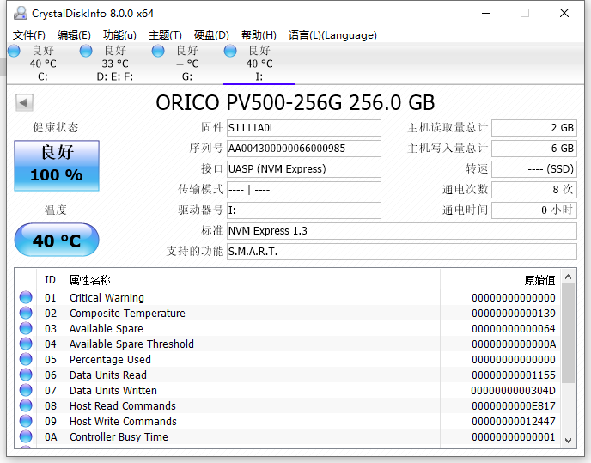Click the host reads total 2 GB field
Screen dimensions: 591x463
[534, 128]
